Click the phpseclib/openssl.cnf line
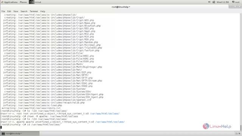The width and height of the screenshot is (242, 136). coord(47,100)
